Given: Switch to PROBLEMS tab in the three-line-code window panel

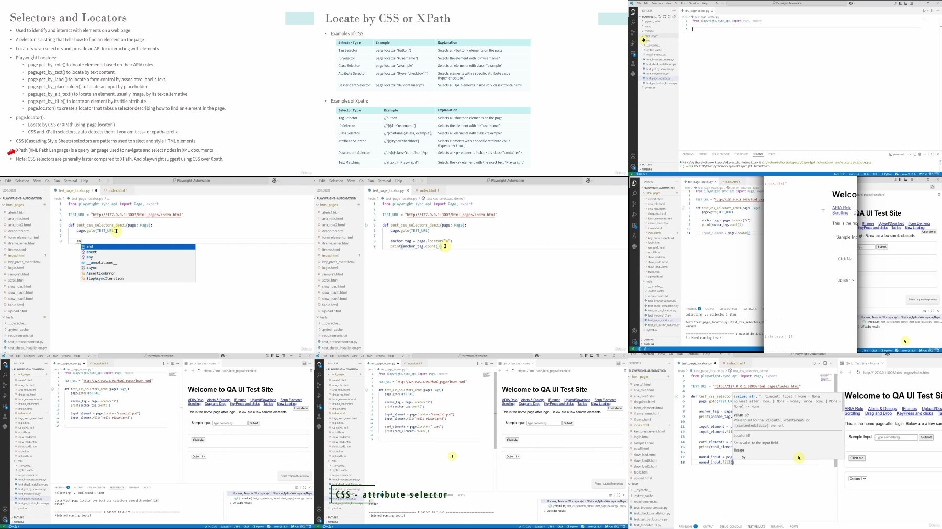Looking at the screenshot, I should point(688,154).
